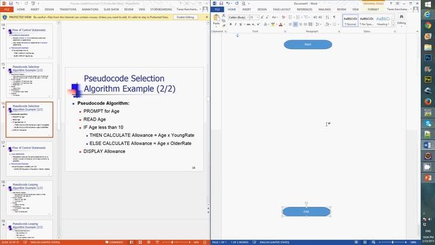
Task: Open the FILE tab in PowerPoint
Action: click(7, 10)
